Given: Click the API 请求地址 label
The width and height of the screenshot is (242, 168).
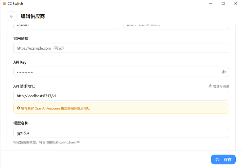Looking at the screenshot, I should tap(24, 86).
